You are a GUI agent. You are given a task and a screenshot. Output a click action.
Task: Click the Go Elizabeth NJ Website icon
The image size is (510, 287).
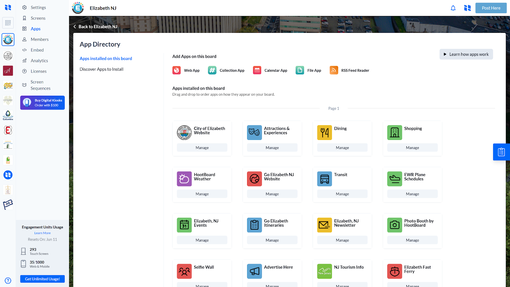click(x=254, y=179)
